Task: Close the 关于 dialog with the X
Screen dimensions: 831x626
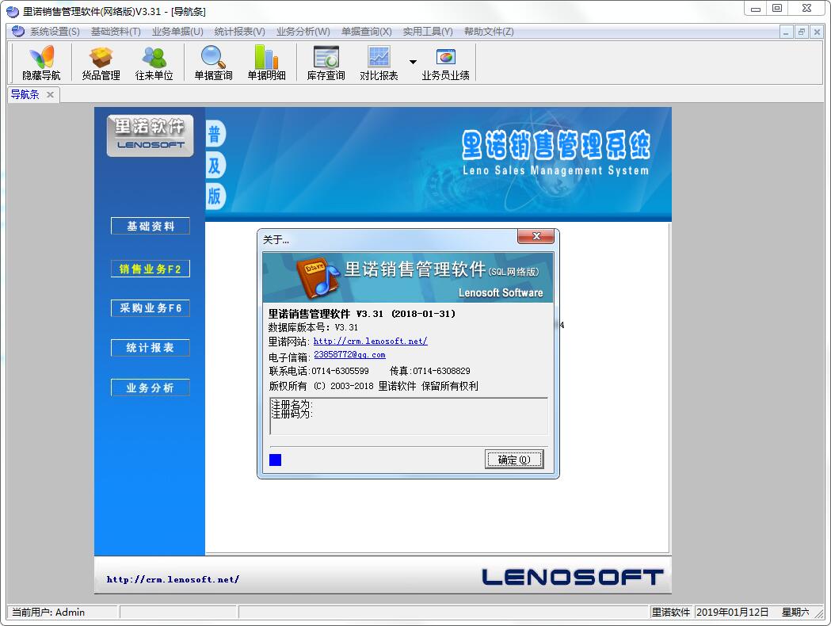Action: coord(536,236)
